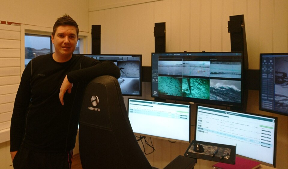Viewport: 288px width, 169px height.
Task: Open the top-left surface camera feed
Action: [170, 68]
